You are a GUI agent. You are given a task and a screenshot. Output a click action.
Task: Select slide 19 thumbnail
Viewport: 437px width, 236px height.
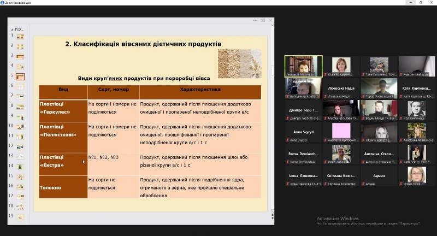coord(20,217)
